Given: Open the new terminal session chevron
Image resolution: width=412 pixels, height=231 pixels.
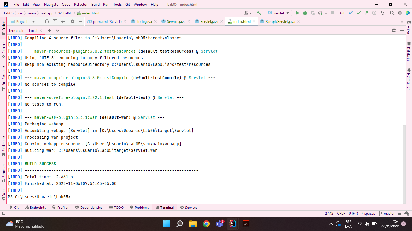Looking at the screenshot, I should coord(57,30).
